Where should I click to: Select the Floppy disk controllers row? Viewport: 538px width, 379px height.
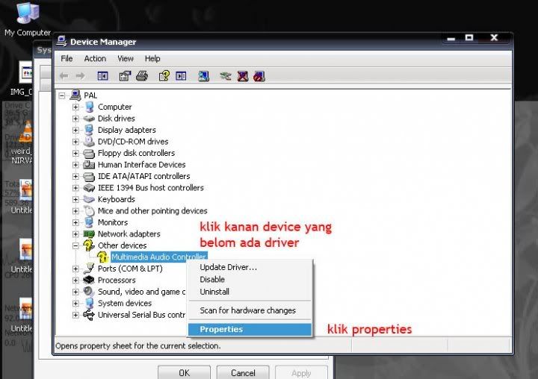[x=136, y=153]
